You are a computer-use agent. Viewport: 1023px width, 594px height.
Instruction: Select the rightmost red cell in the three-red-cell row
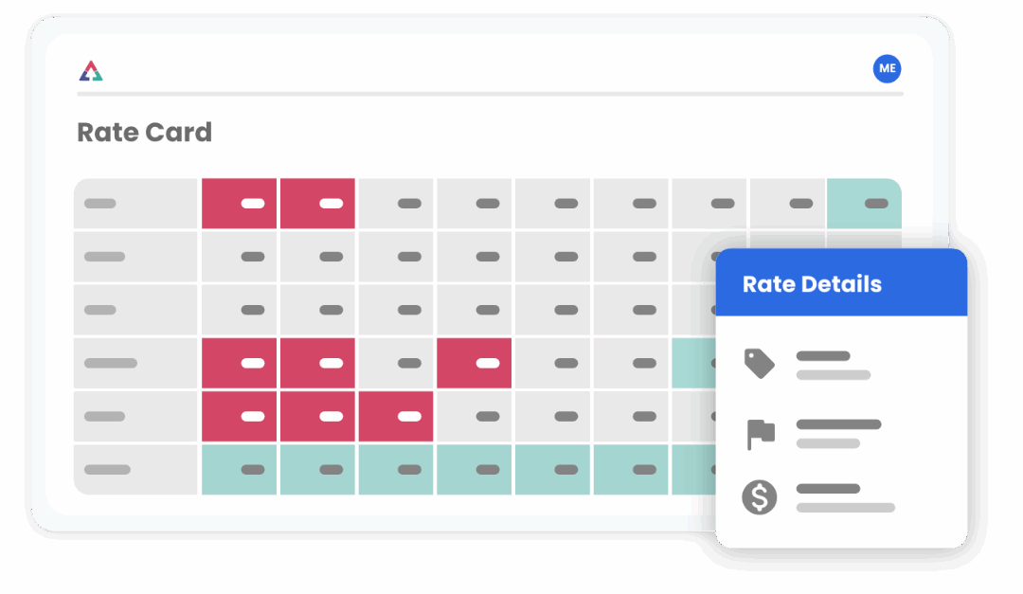coord(395,417)
